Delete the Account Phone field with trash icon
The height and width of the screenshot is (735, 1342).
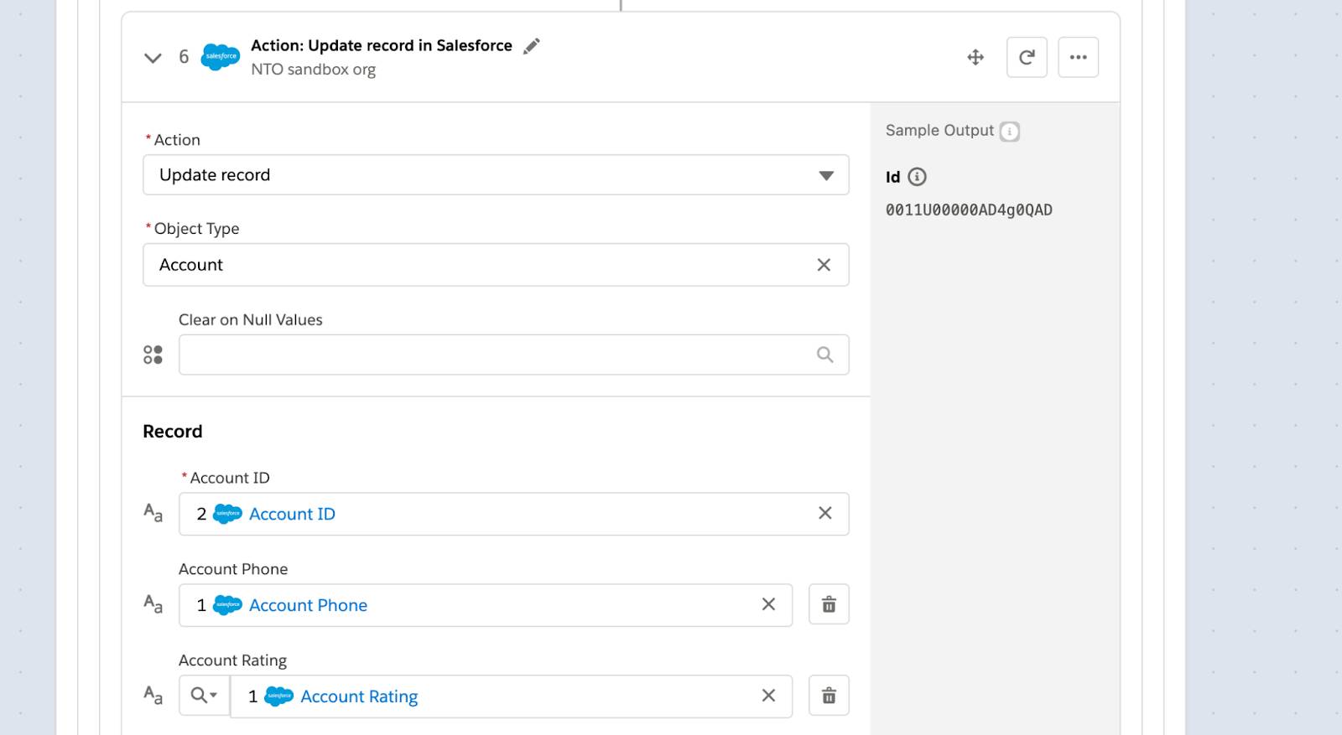pos(829,604)
